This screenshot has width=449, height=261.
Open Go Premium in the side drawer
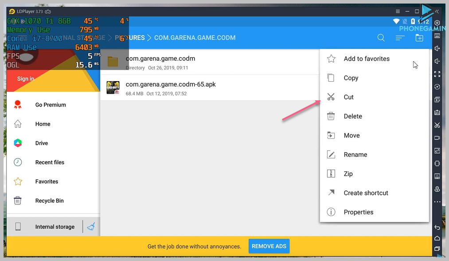click(x=53, y=105)
